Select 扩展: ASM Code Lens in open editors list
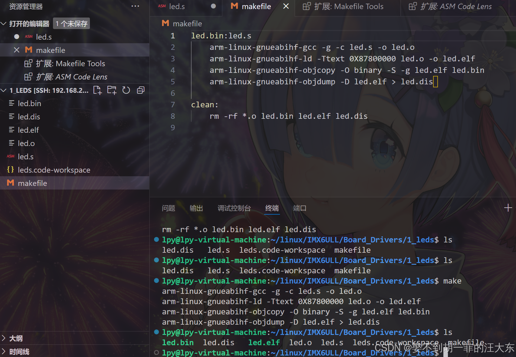 click(x=75, y=76)
